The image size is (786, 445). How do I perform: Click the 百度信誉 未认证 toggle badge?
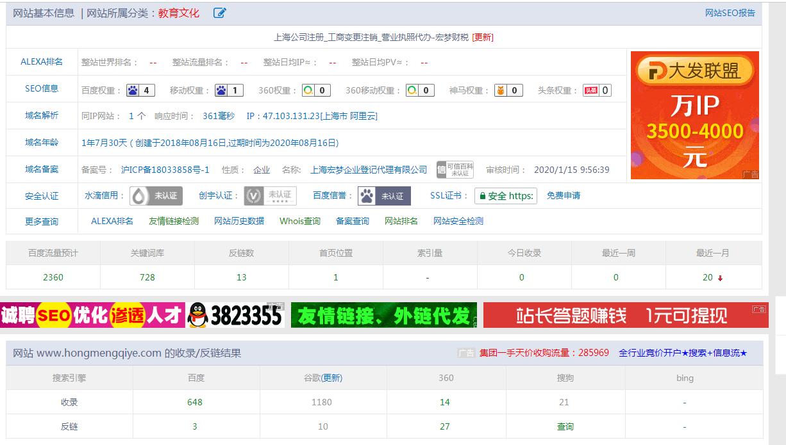tap(383, 195)
